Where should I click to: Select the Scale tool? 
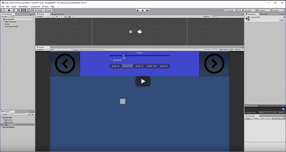coord(18,10)
